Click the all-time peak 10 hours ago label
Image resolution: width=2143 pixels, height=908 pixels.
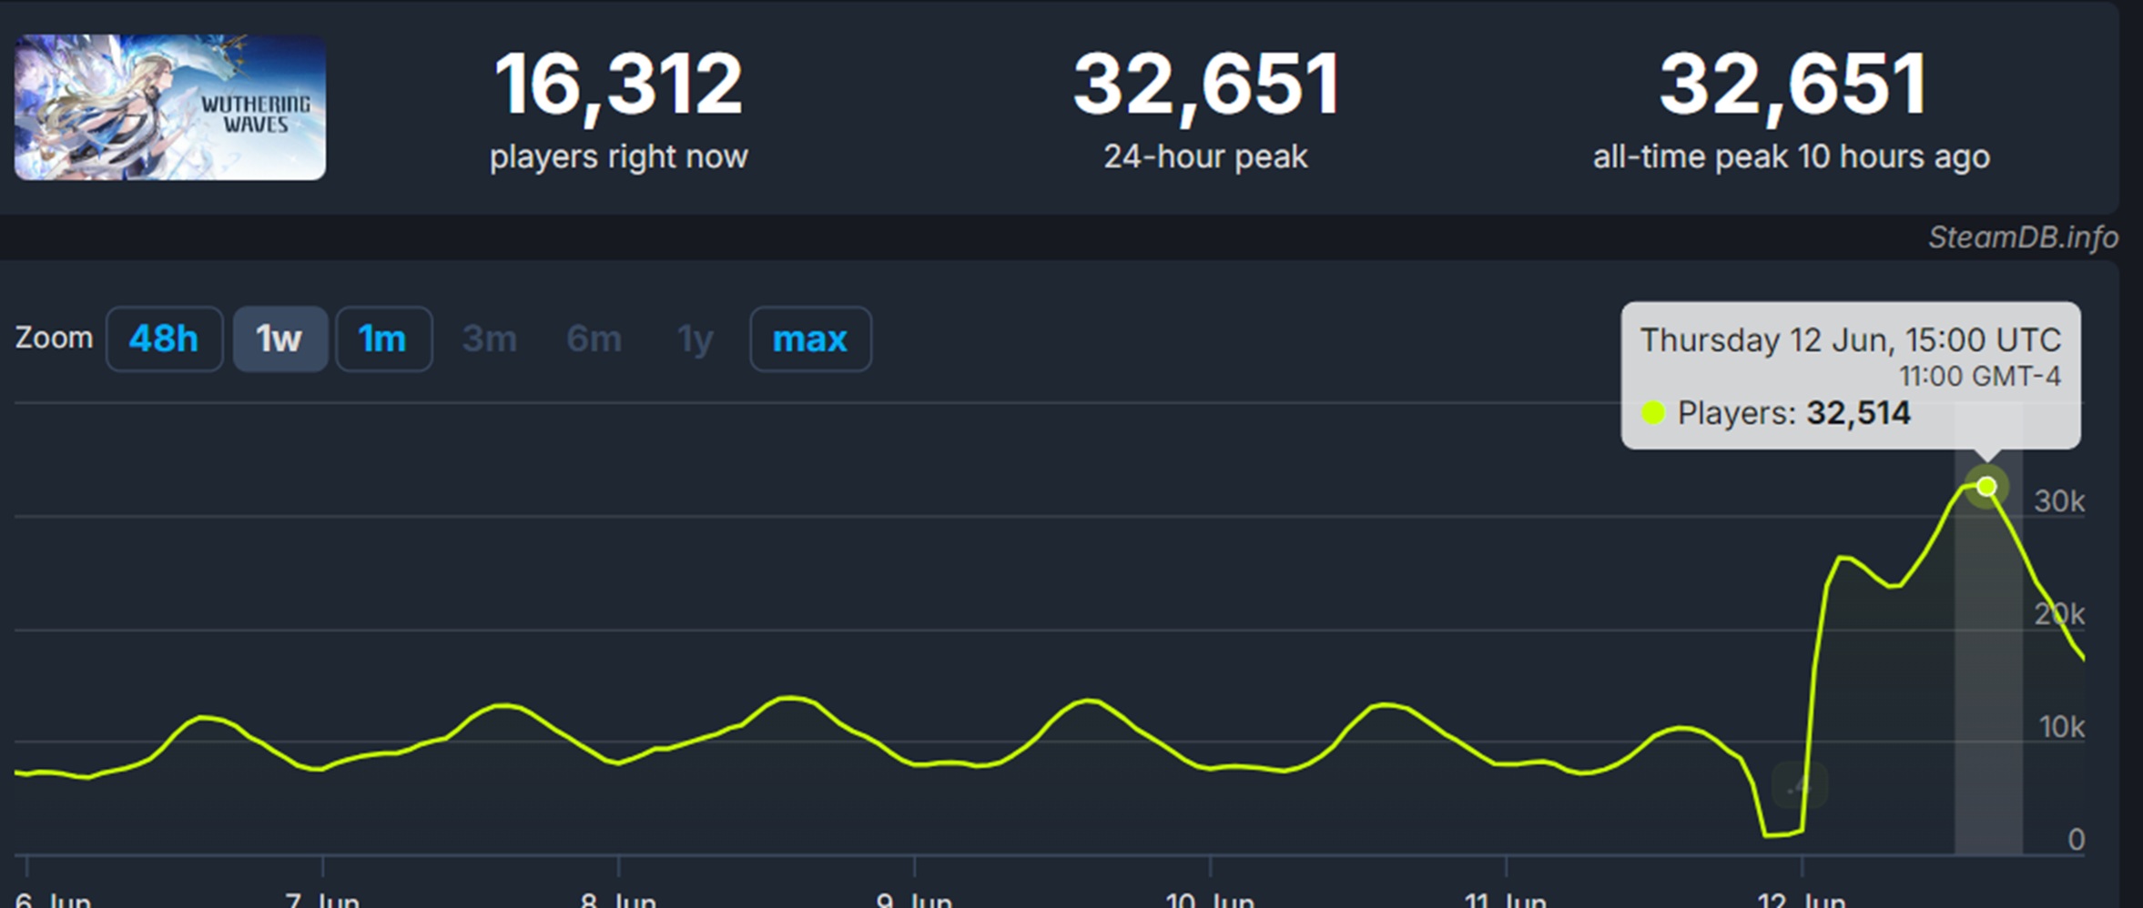1791,157
